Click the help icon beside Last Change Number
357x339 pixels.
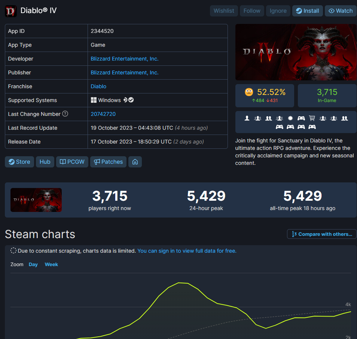point(65,114)
